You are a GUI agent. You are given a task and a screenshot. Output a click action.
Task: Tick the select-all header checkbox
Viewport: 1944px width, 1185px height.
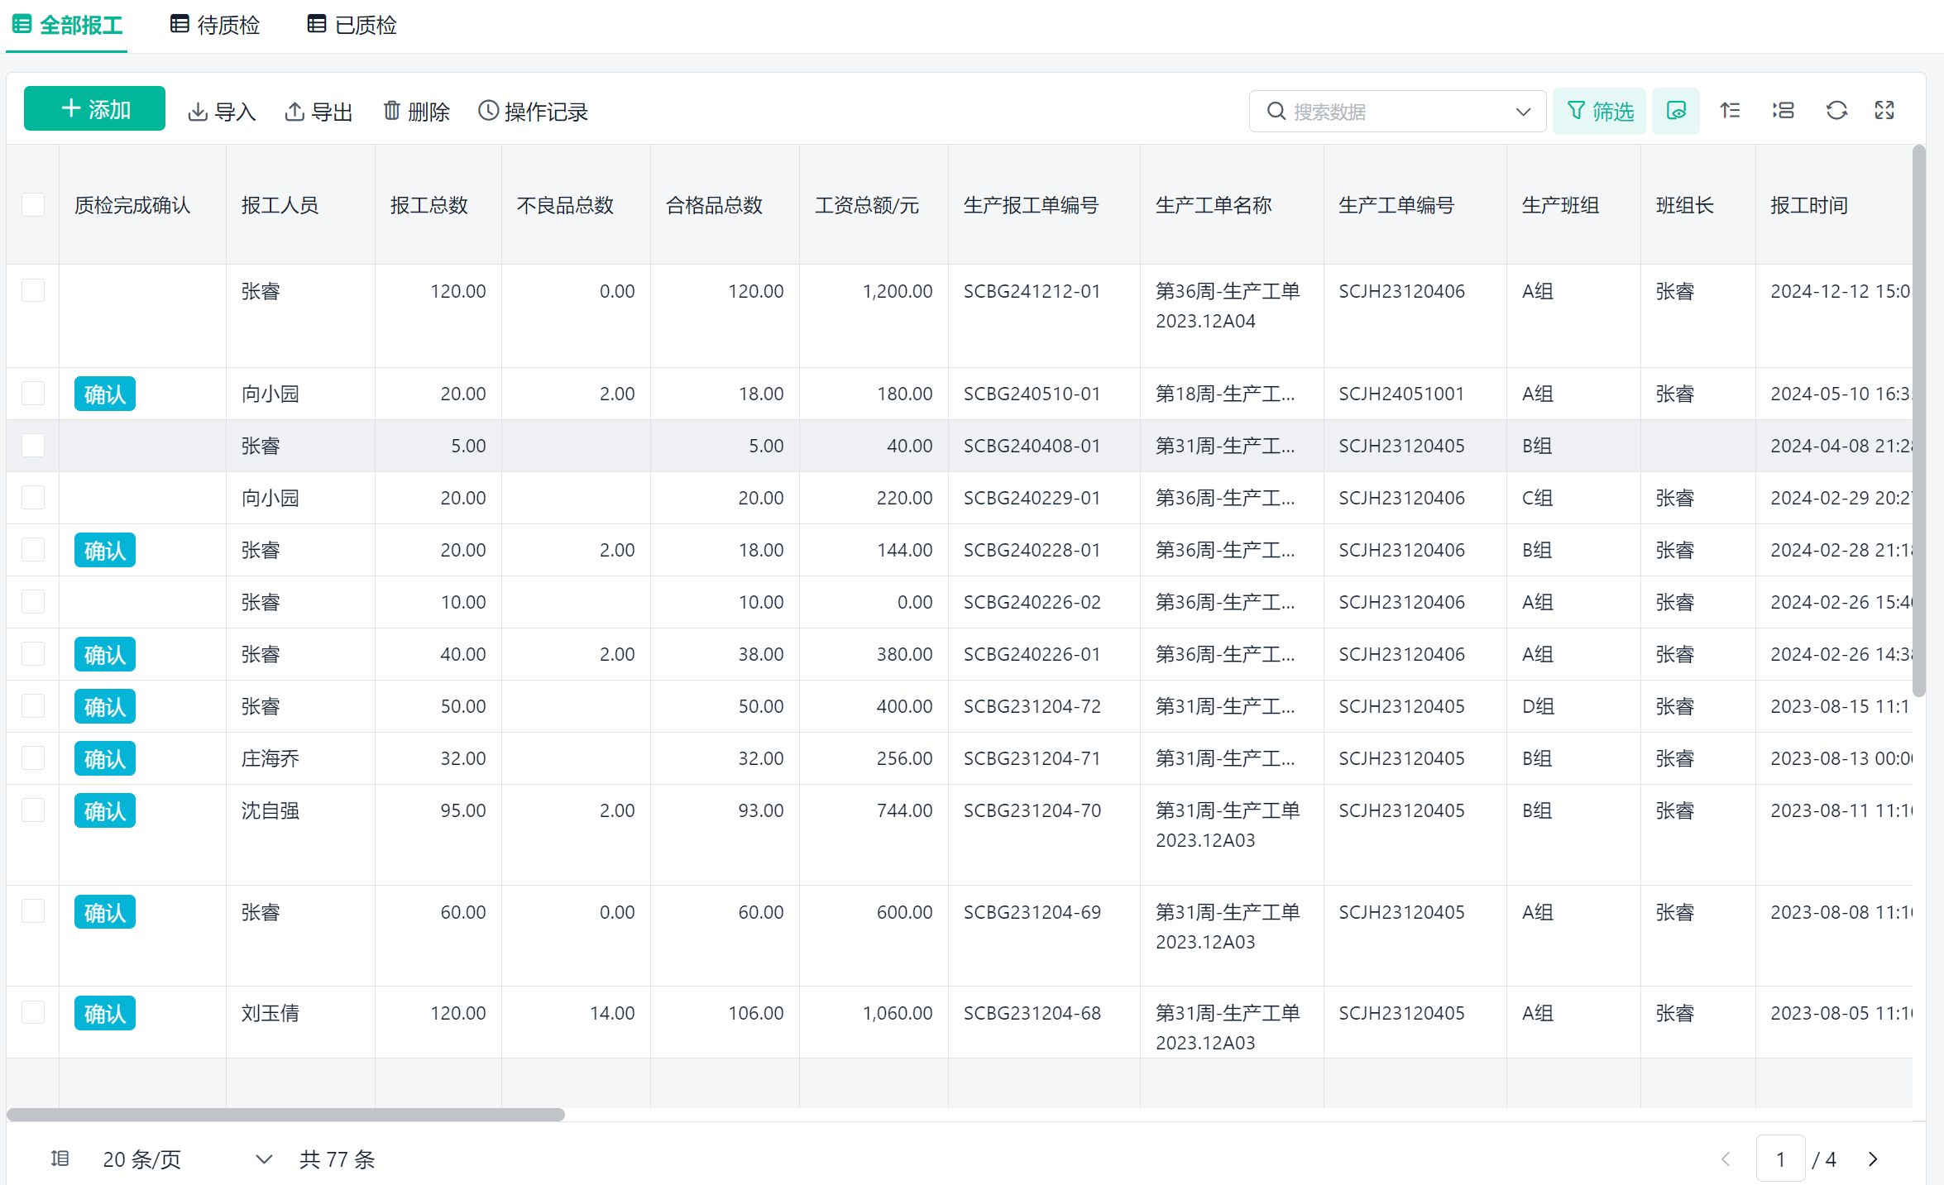coord(33,204)
